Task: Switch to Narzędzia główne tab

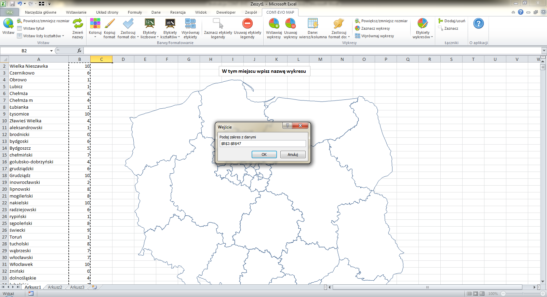Action: tap(41, 12)
